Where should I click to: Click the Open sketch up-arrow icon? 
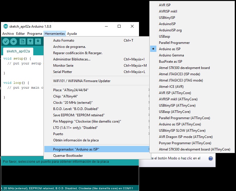click(x=30, y=41)
